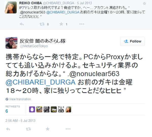Reply to Reiko Chiba's tweet

point(22,24)
